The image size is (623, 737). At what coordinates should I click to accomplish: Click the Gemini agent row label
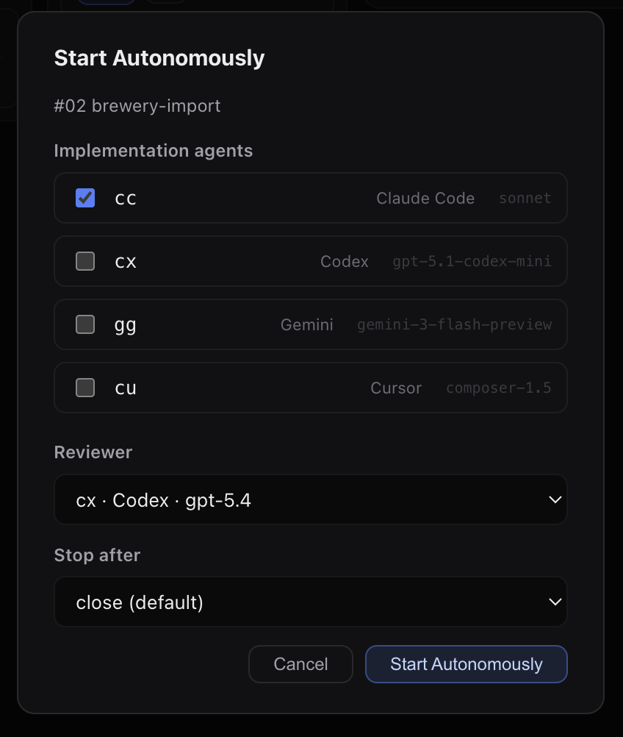click(x=306, y=324)
